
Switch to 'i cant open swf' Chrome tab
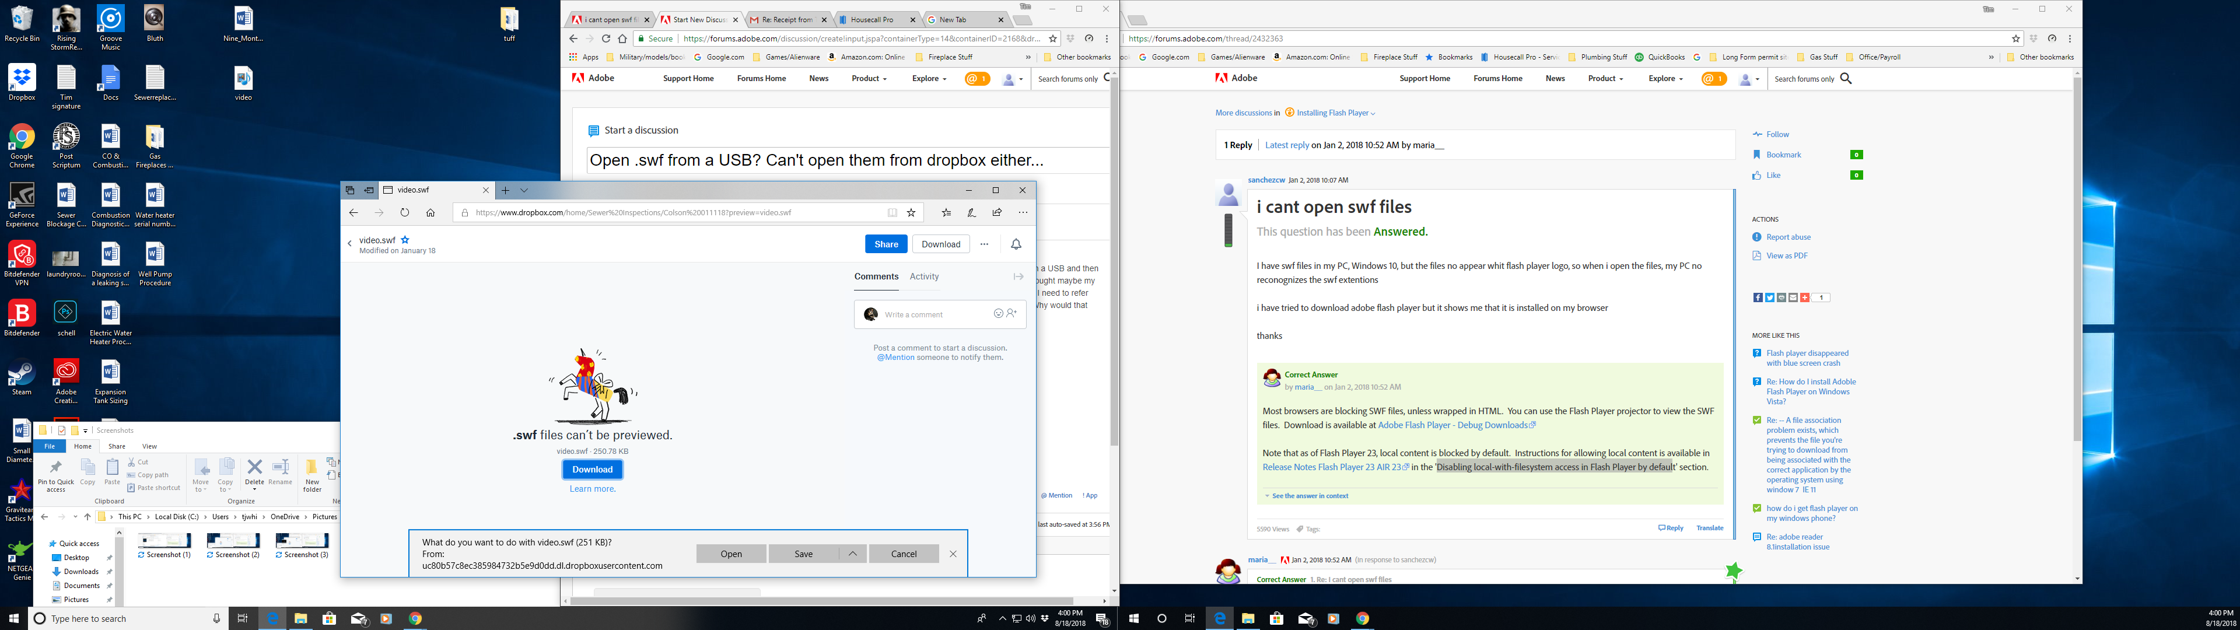610,19
